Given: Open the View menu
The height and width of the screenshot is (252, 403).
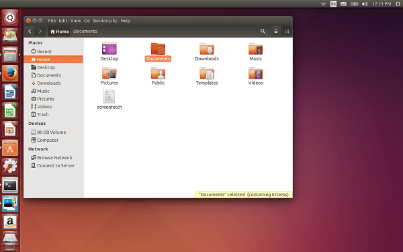Looking at the screenshot, I should click(75, 21).
